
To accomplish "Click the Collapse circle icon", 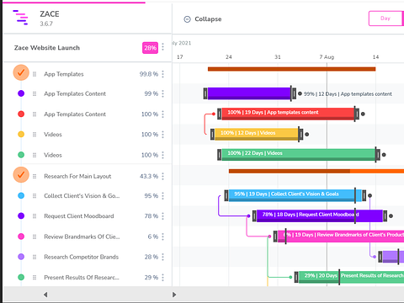I will [x=187, y=19].
